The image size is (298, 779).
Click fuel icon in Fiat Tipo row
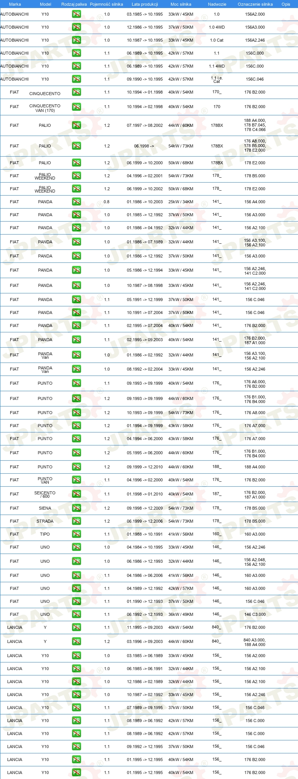coord(76,534)
